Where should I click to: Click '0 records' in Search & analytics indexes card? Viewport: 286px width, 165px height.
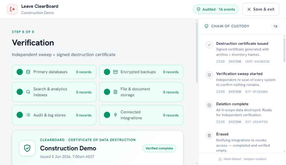[84, 92]
